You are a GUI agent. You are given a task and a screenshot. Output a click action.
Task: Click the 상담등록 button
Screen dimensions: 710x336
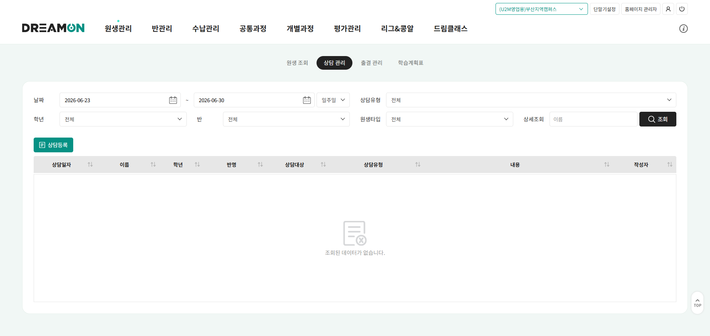pyautogui.click(x=53, y=145)
